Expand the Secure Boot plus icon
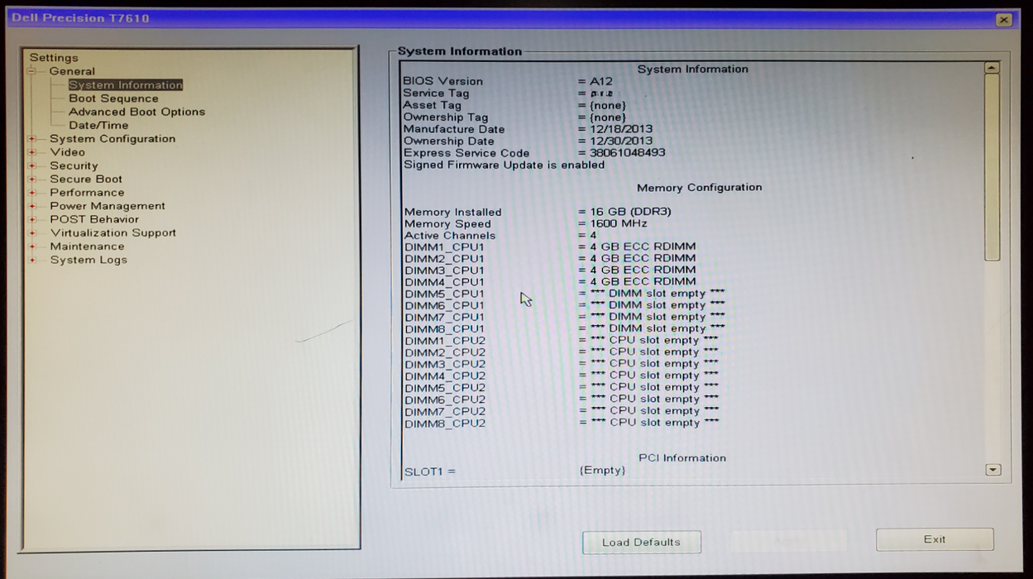Image resolution: width=1033 pixels, height=579 pixels. coord(32,179)
